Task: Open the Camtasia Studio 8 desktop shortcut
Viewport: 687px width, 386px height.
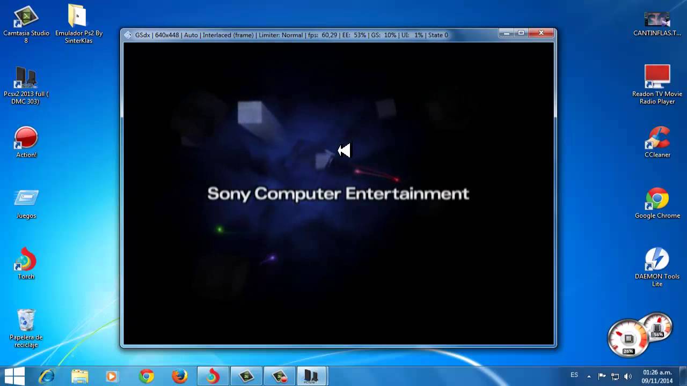Action: (26, 25)
